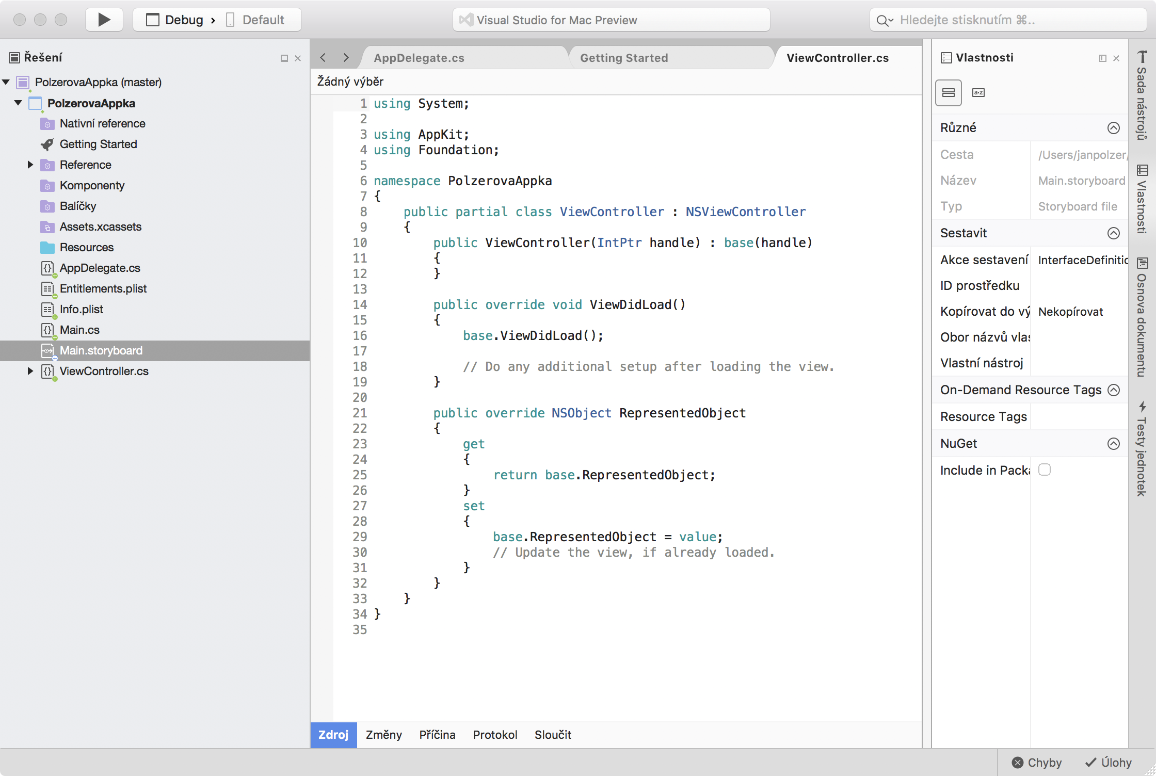Switch properties to categorized view

point(949,92)
